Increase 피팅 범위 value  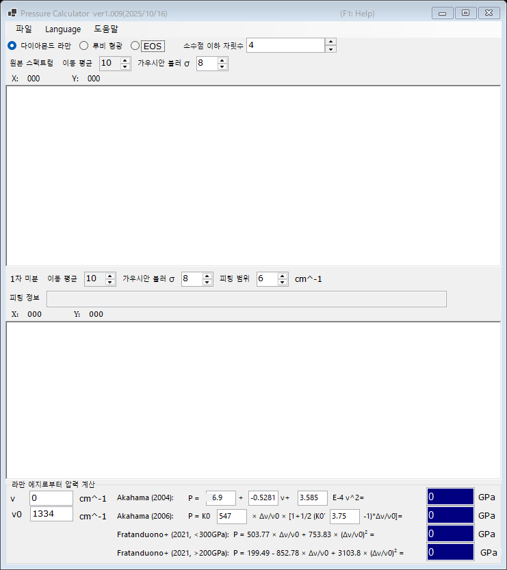coord(283,276)
